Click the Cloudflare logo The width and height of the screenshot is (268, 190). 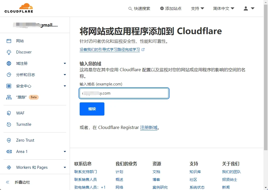[x=19, y=8]
